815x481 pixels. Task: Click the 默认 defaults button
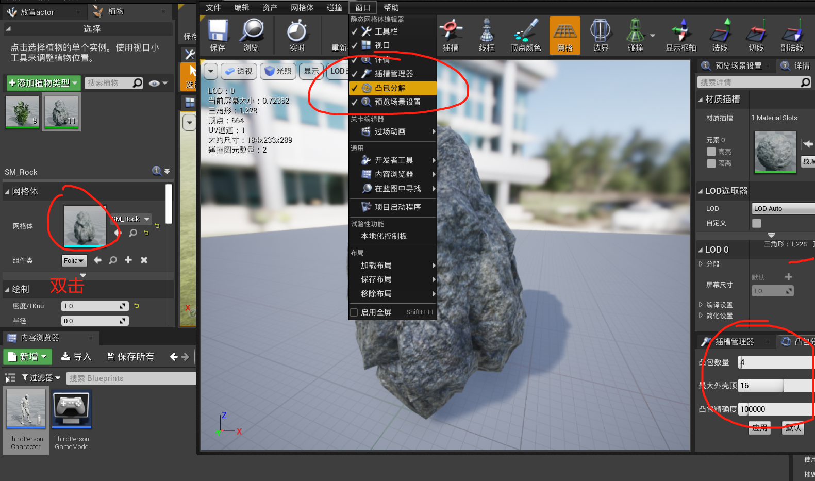[793, 428]
